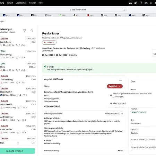
Task: Open the Amazon Prime browser tab
Action: click(x=77, y=15)
